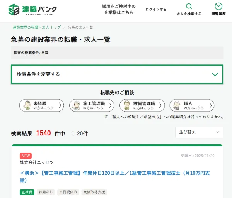Click the 設備管理職 worker avatar icon
Viewport: 232px width, 198px height.
(x=127, y=105)
